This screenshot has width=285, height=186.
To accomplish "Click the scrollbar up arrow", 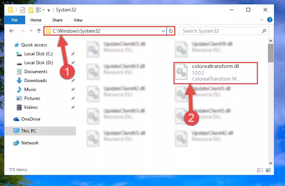I will coord(271,41).
